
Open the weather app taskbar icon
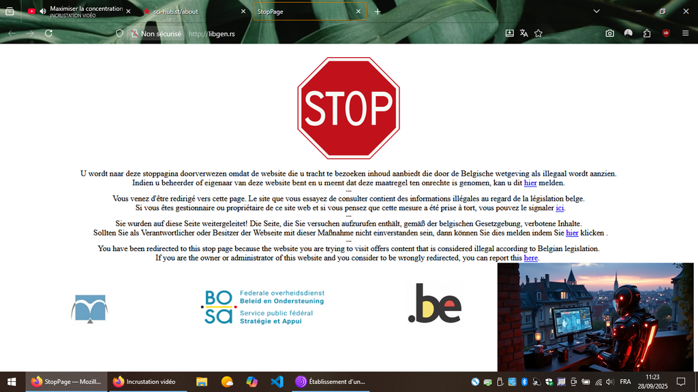(x=227, y=382)
